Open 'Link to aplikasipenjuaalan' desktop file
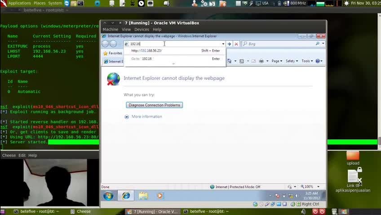This screenshot has height=215, width=381. [x=353, y=181]
